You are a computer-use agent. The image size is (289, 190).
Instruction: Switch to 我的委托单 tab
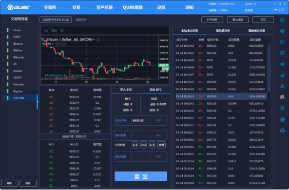(x=223, y=31)
